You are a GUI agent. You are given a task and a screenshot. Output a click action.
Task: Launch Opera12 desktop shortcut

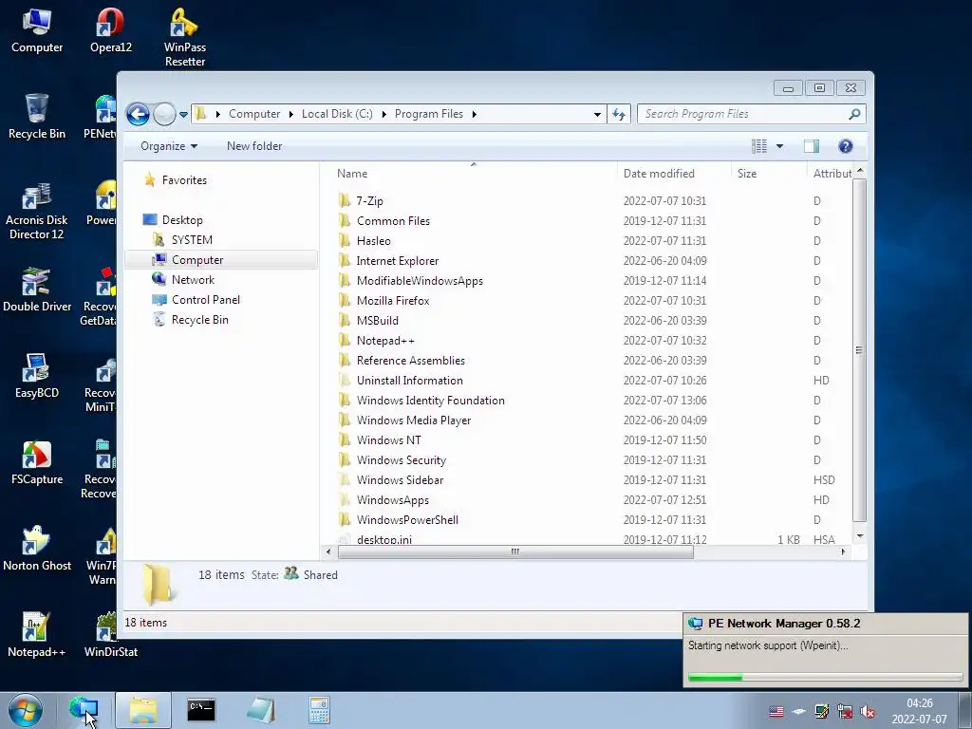tap(111, 31)
